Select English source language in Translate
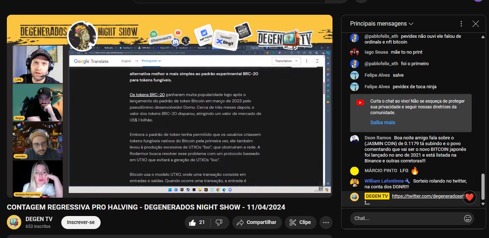The width and height of the screenshot is (489, 238). point(126,61)
